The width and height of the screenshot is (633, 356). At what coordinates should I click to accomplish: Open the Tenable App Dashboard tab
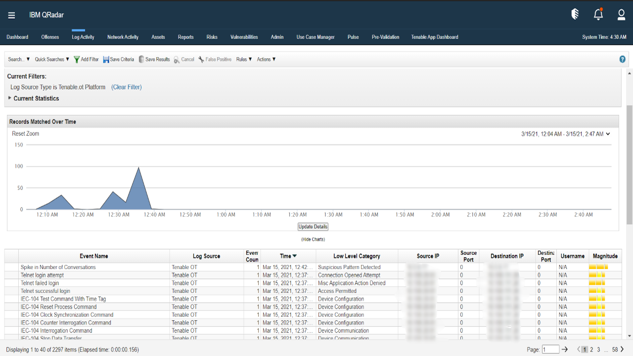(435, 37)
